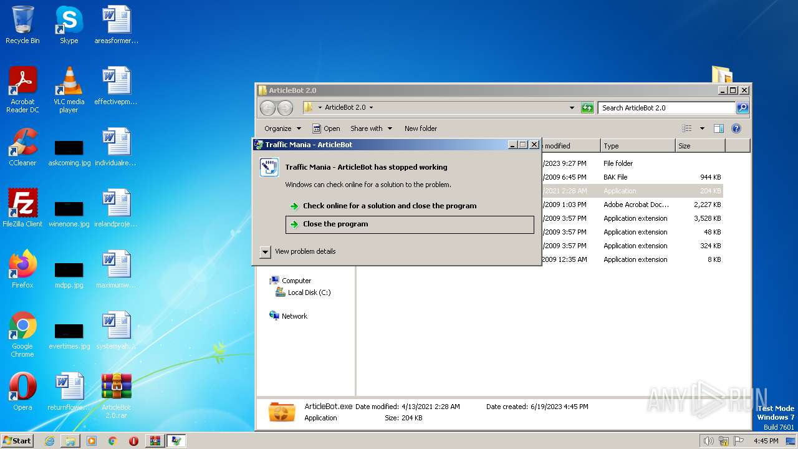Open CCleaner desktop shortcut
Viewport: 798px width, 449px height.
coord(22,147)
